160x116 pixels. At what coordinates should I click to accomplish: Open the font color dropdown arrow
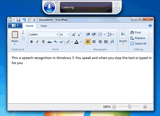click(80, 42)
